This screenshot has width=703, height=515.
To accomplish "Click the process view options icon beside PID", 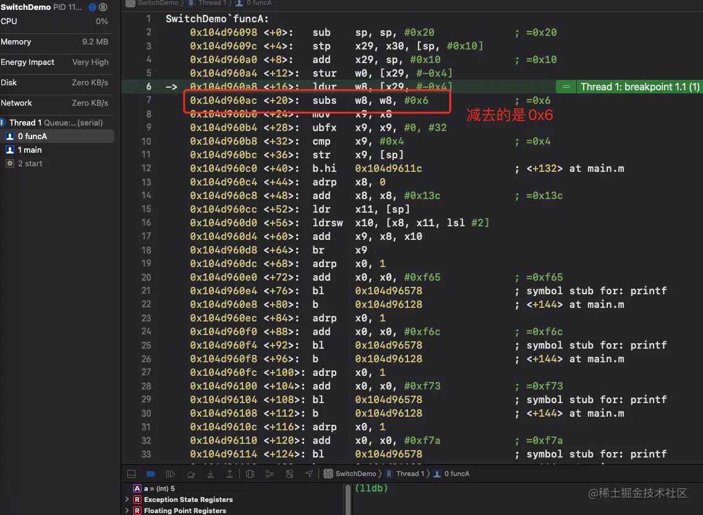I will pyautogui.click(x=103, y=7).
